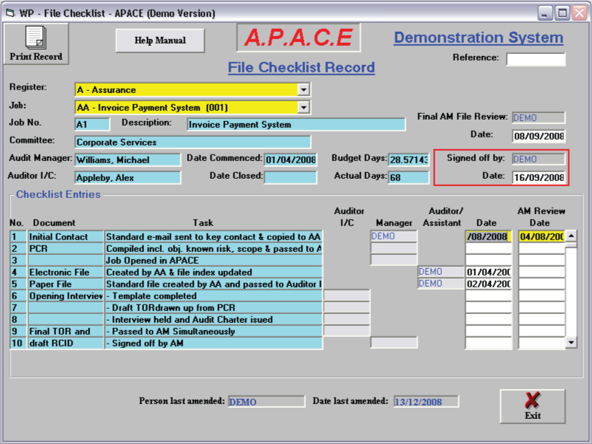Screen dimensions: 592x444
Task: Click Manager field in PCR row
Action: pyautogui.click(x=394, y=248)
